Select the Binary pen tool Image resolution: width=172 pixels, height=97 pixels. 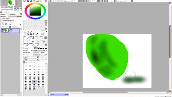point(32,44)
